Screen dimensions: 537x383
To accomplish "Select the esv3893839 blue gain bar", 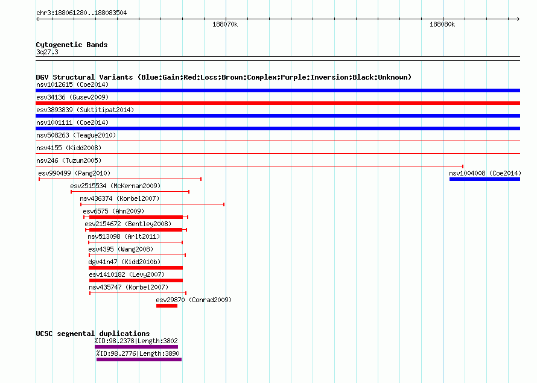I will pyautogui.click(x=278, y=116).
